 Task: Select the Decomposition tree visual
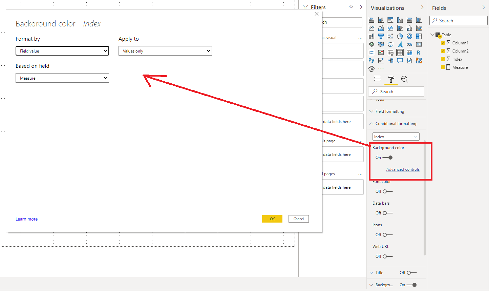[390, 61]
